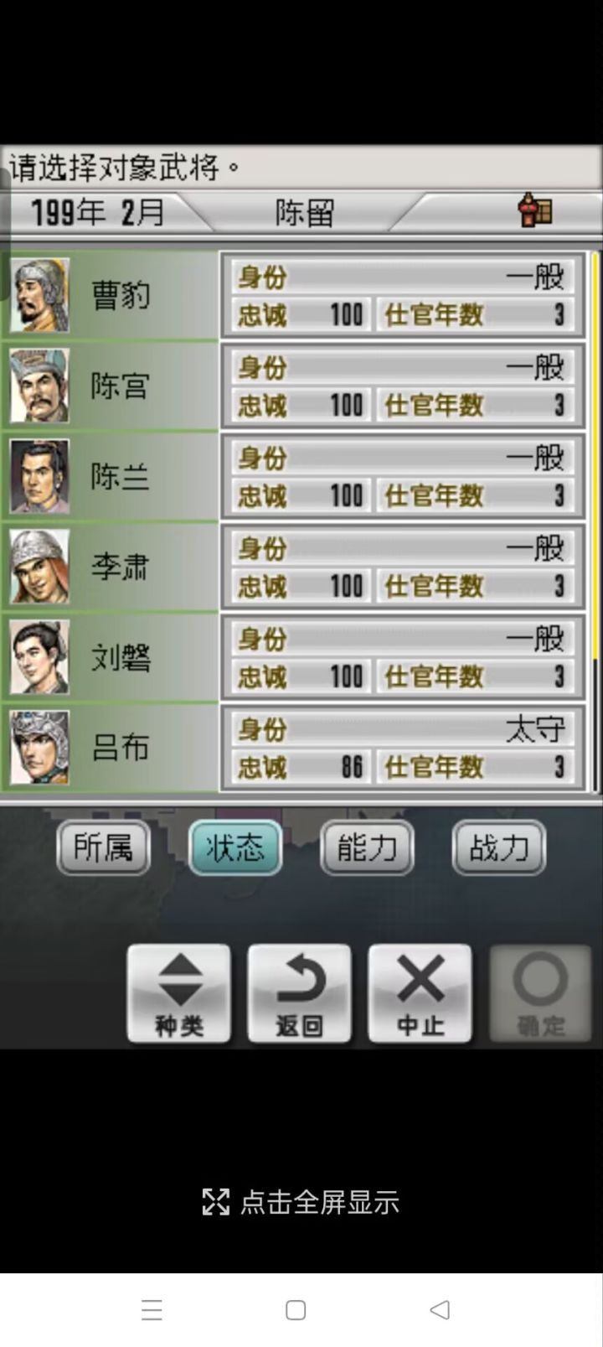Viewport: 603px width, 1347px height.
Task: Tap the 确定 confirm circle icon
Action: [x=540, y=978]
